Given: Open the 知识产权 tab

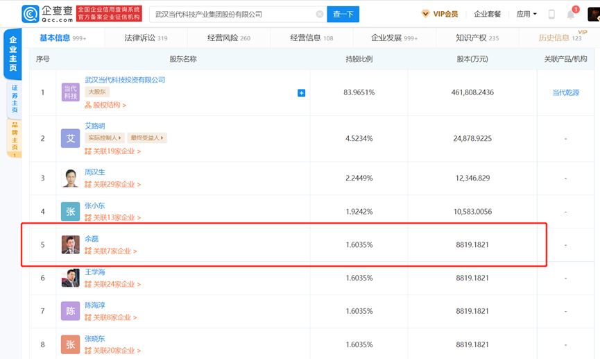Looking at the screenshot, I should pos(477,38).
